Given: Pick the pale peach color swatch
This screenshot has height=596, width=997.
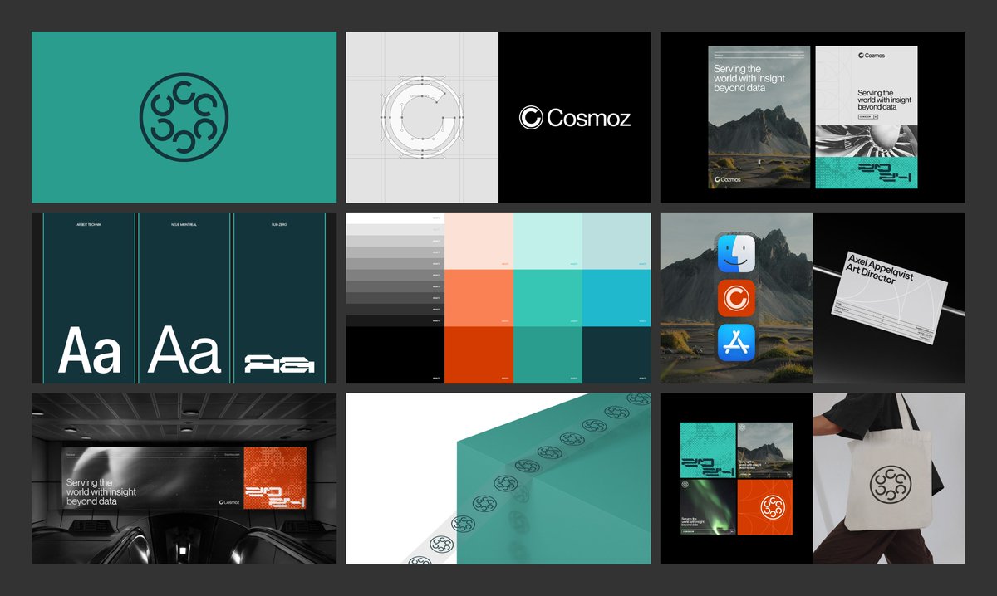Looking at the screenshot, I should (479, 241).
